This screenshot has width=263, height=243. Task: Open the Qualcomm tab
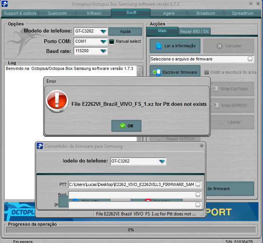57,13
